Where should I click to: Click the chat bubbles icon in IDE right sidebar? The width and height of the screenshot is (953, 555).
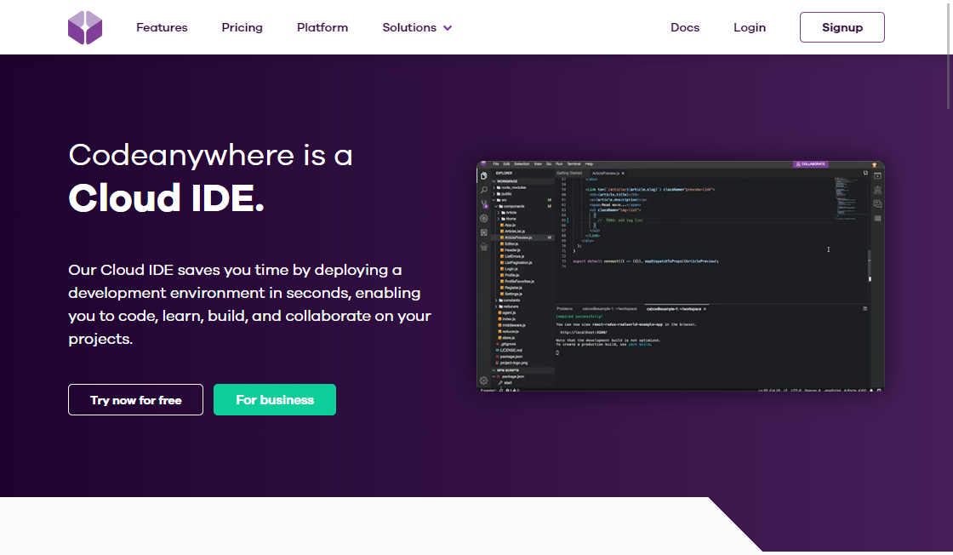click(x=877, y=204)
